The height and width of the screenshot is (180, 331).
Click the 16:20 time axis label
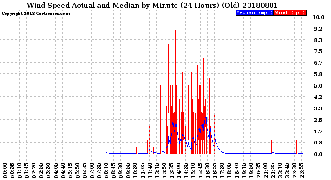(x=207, y=170)
